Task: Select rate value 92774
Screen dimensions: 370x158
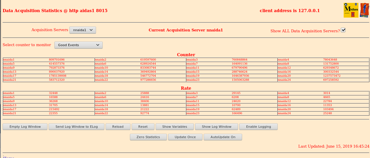Action: (145, 113)
